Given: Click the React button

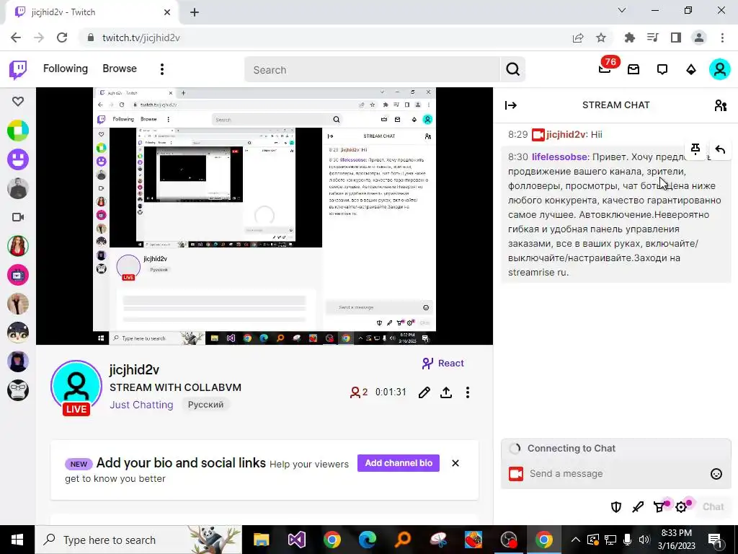Looking at the screenshot, I should [x=443, y=364].
